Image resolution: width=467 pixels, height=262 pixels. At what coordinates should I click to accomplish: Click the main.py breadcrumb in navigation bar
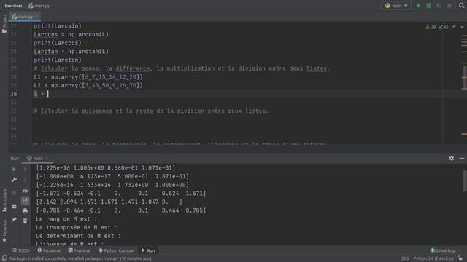tap(39, 6)
